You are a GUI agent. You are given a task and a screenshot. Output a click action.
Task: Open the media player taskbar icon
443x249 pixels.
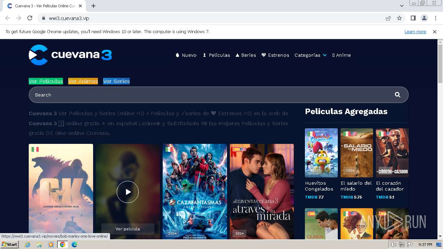[51, 245]
